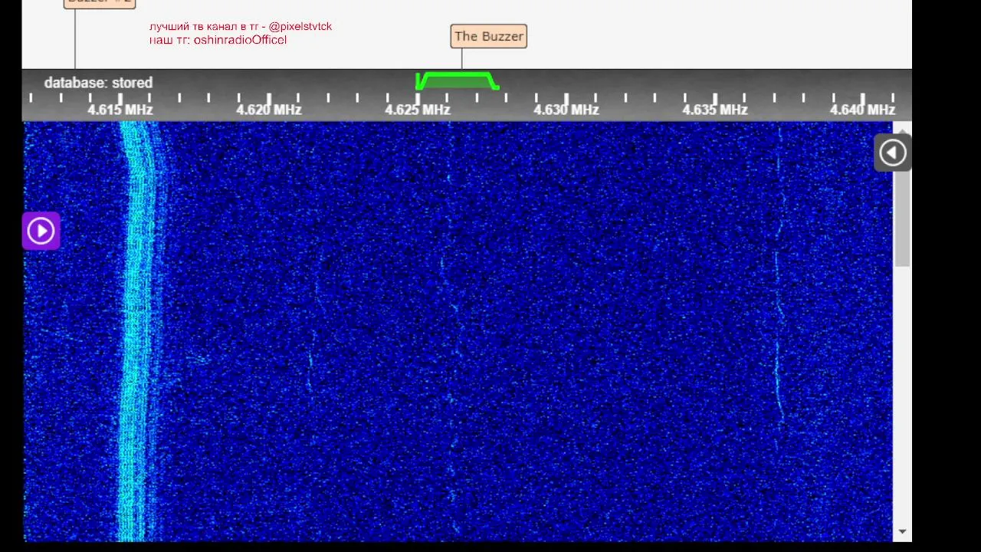Click the 4.630 MHz frequency label

point(566,110)
